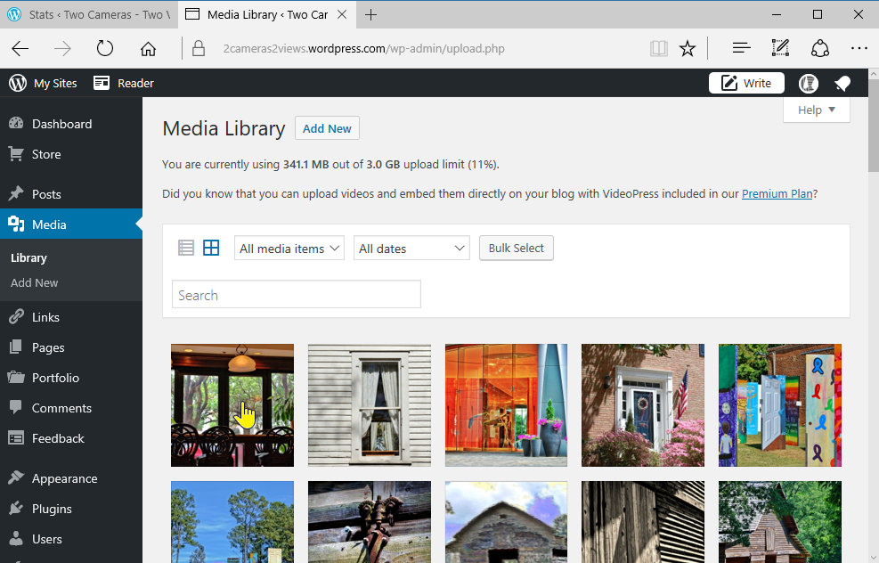This screenshot has height=563, width=879.
Task: Click the browser refresh icon
Action: 105,49
